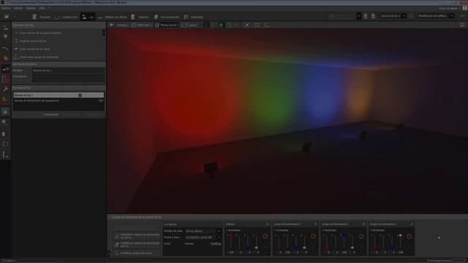Click the monitor icon at view toolbar right end
The height and width of the screenshot is (263, 468).
(x=462, y=25)
